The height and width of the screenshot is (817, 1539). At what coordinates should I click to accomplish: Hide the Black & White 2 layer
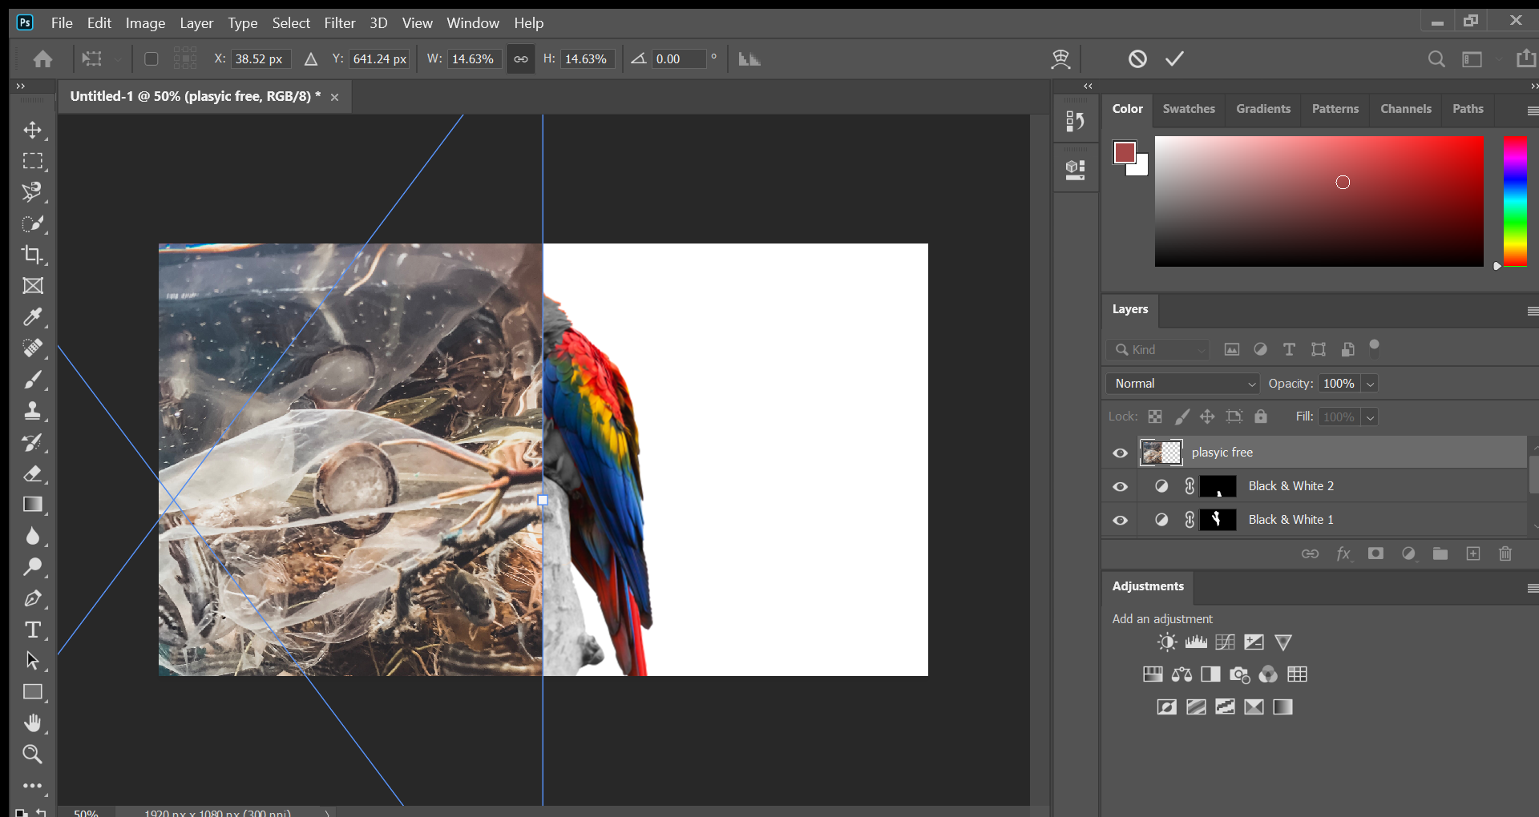click(1120, 487)
